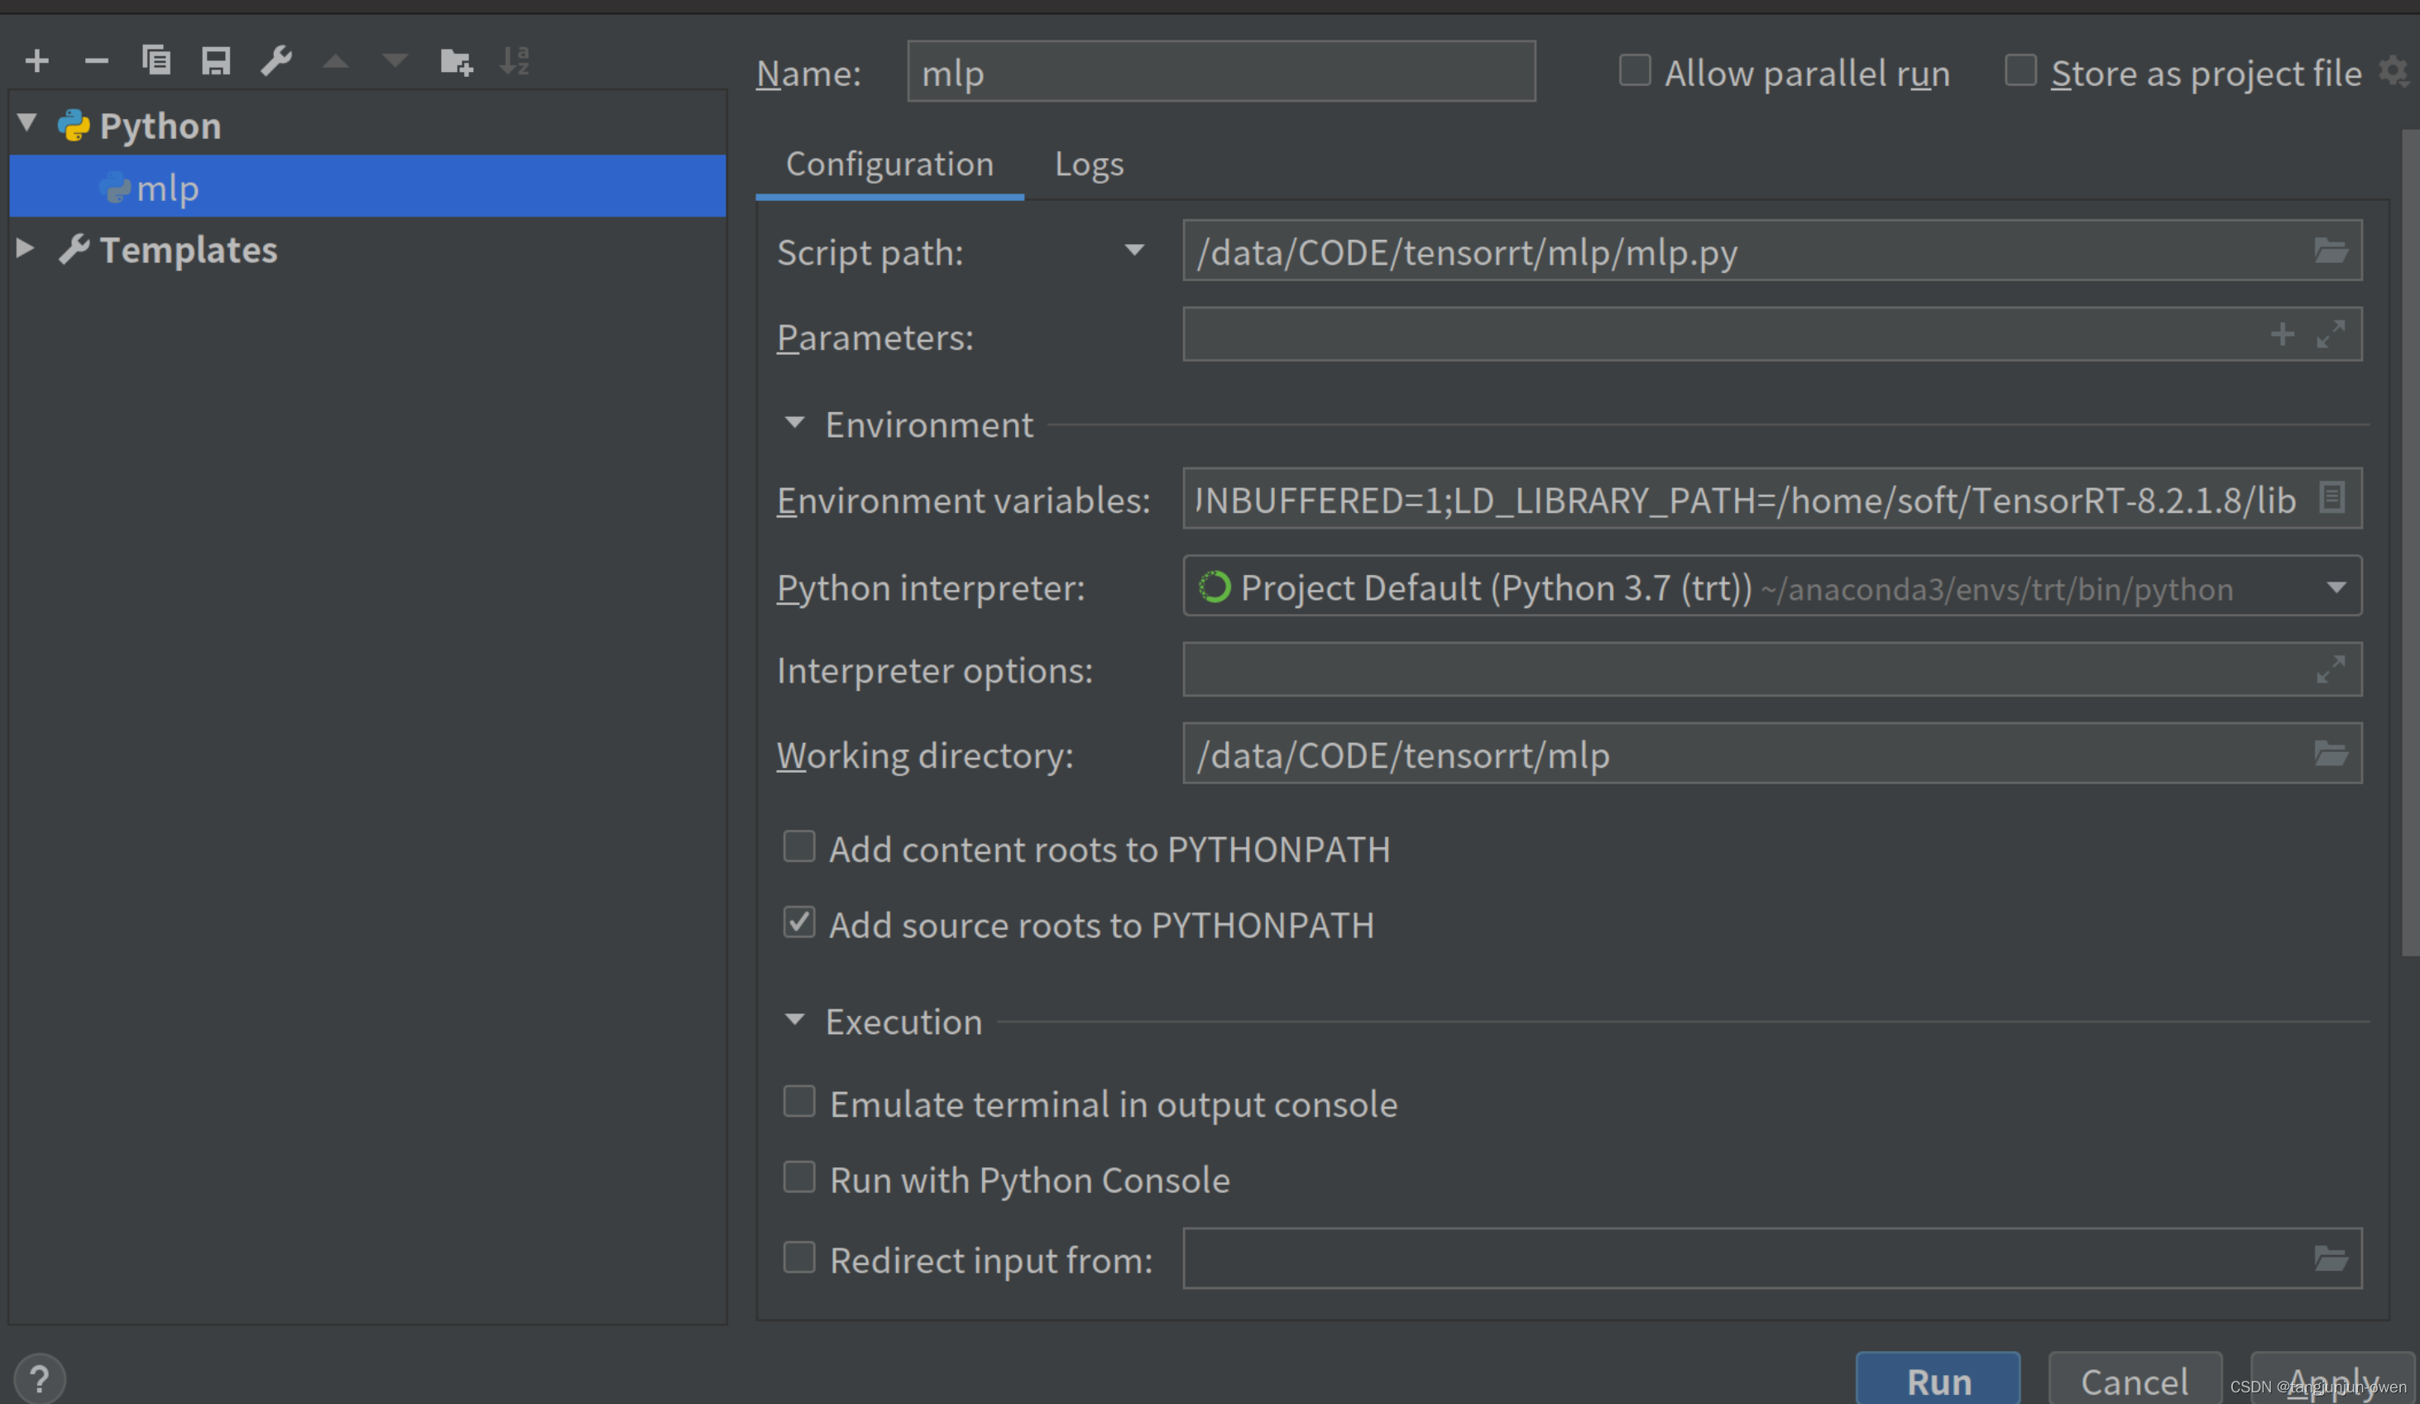Viewport: 2420px width, 1404px height.
Task: Uncheck Add source roots to PYTHONPATH
Action: [x=799, y=922]
